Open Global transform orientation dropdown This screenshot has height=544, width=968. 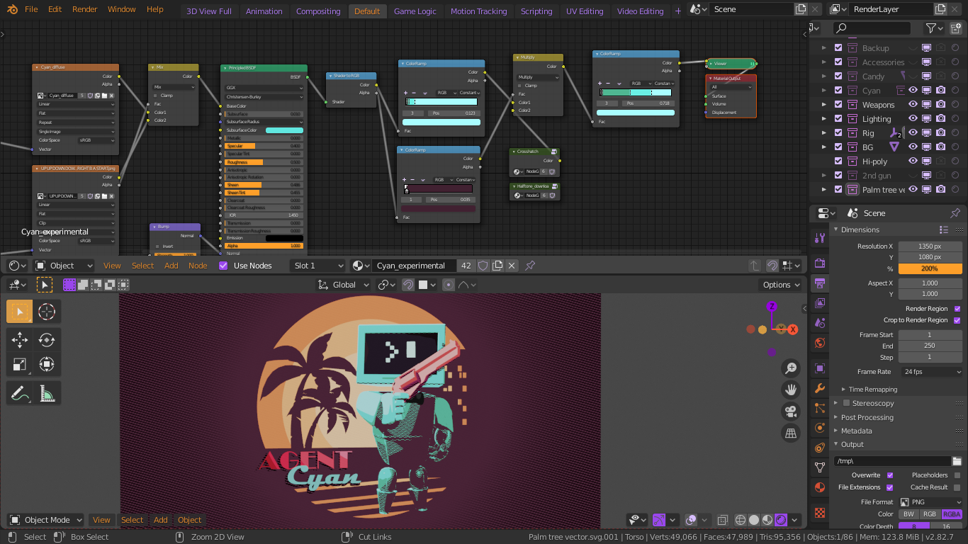(343, 285)
